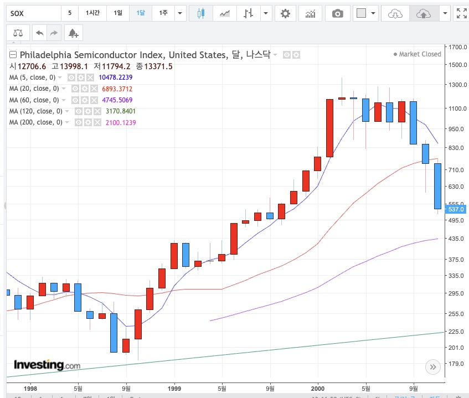This screenshot has height=398, width=469.
Task: Open dropdown next to index title
Action: point(275,55)
